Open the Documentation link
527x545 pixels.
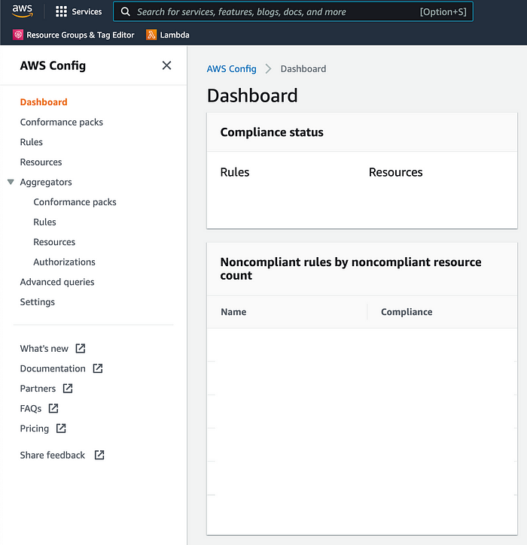53,368
